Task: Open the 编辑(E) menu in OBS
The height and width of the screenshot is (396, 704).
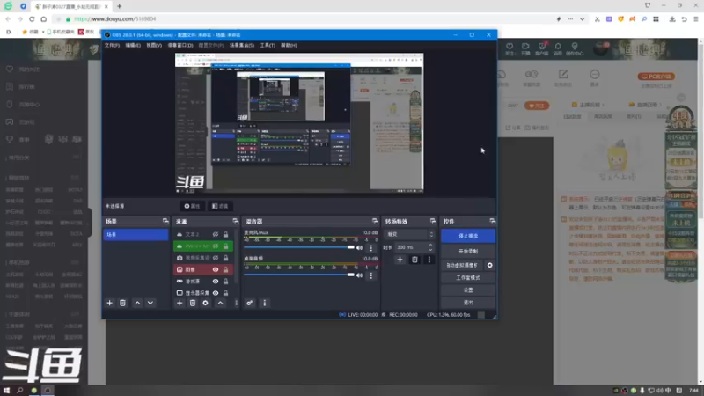Action: coord(133,46)
